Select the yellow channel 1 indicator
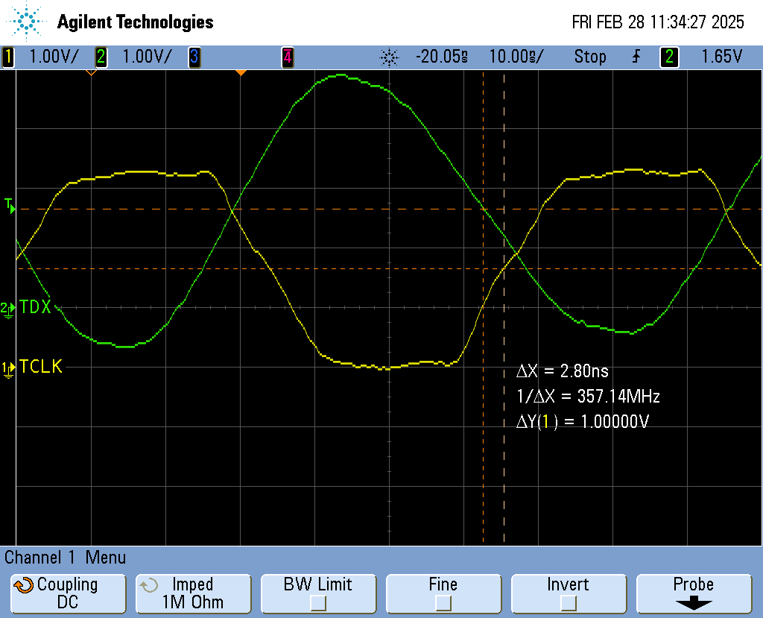Viewport: 763px width, 618px height. tap(8, 57)
